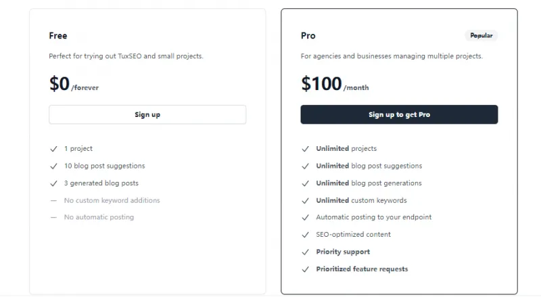Click dash icon by No custom keyword additions
This screenshot has width=541, height=297.
tap(53, 200)
